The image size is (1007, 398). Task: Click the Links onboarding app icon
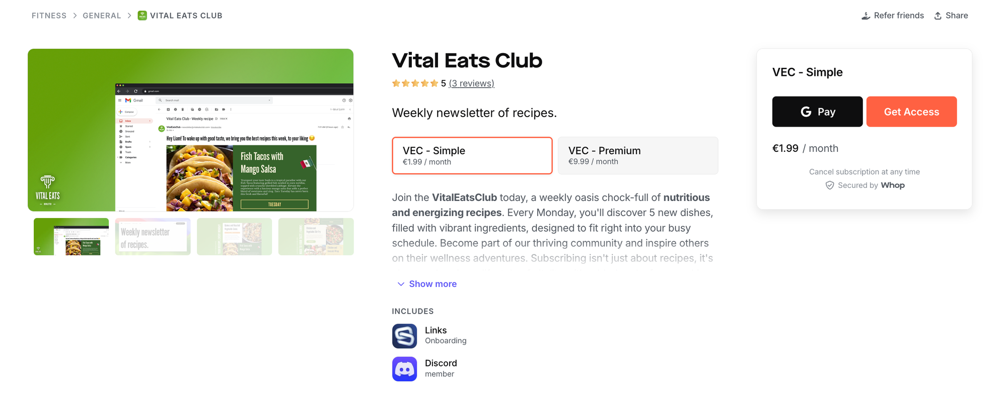click(x=404, y=336)
